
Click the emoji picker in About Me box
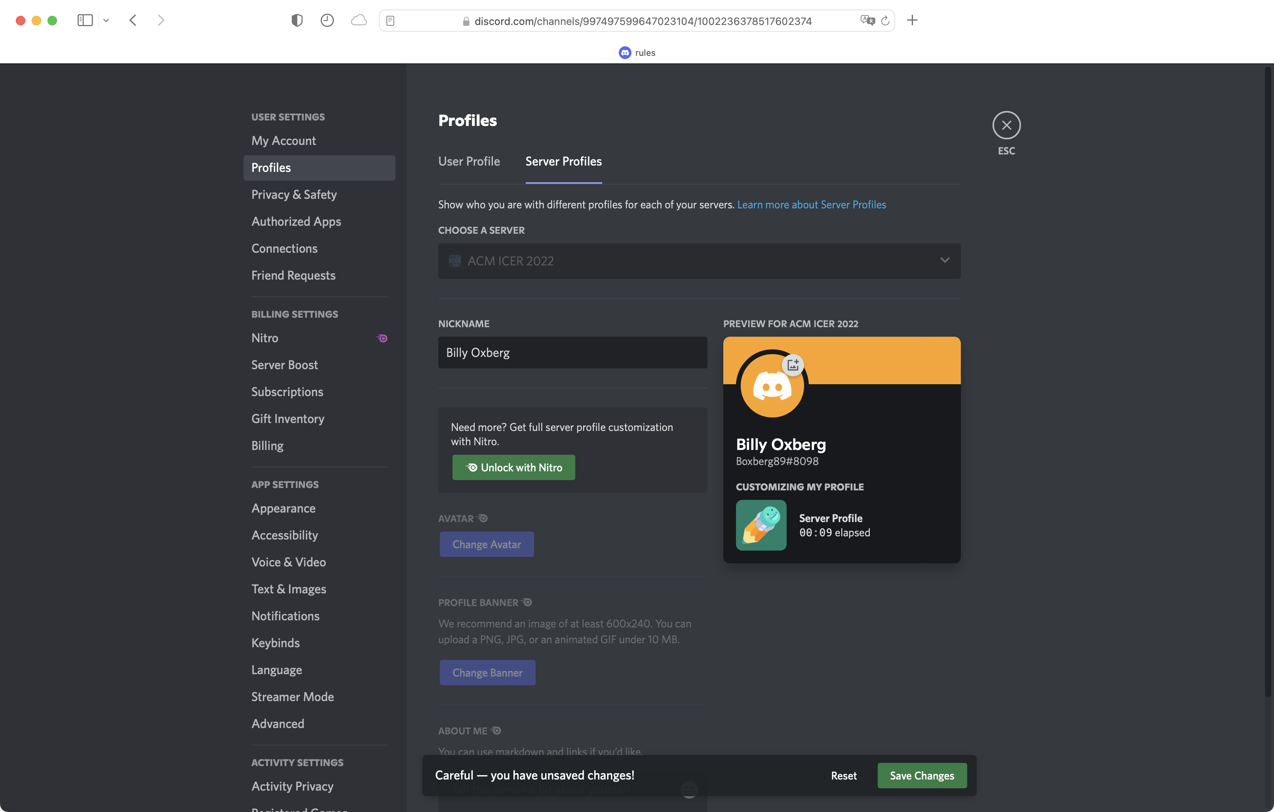point(689,790)
